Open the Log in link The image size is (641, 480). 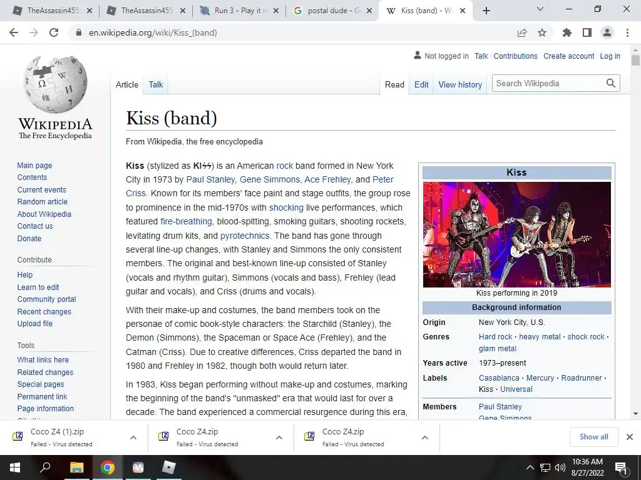[x=610, y=56]
